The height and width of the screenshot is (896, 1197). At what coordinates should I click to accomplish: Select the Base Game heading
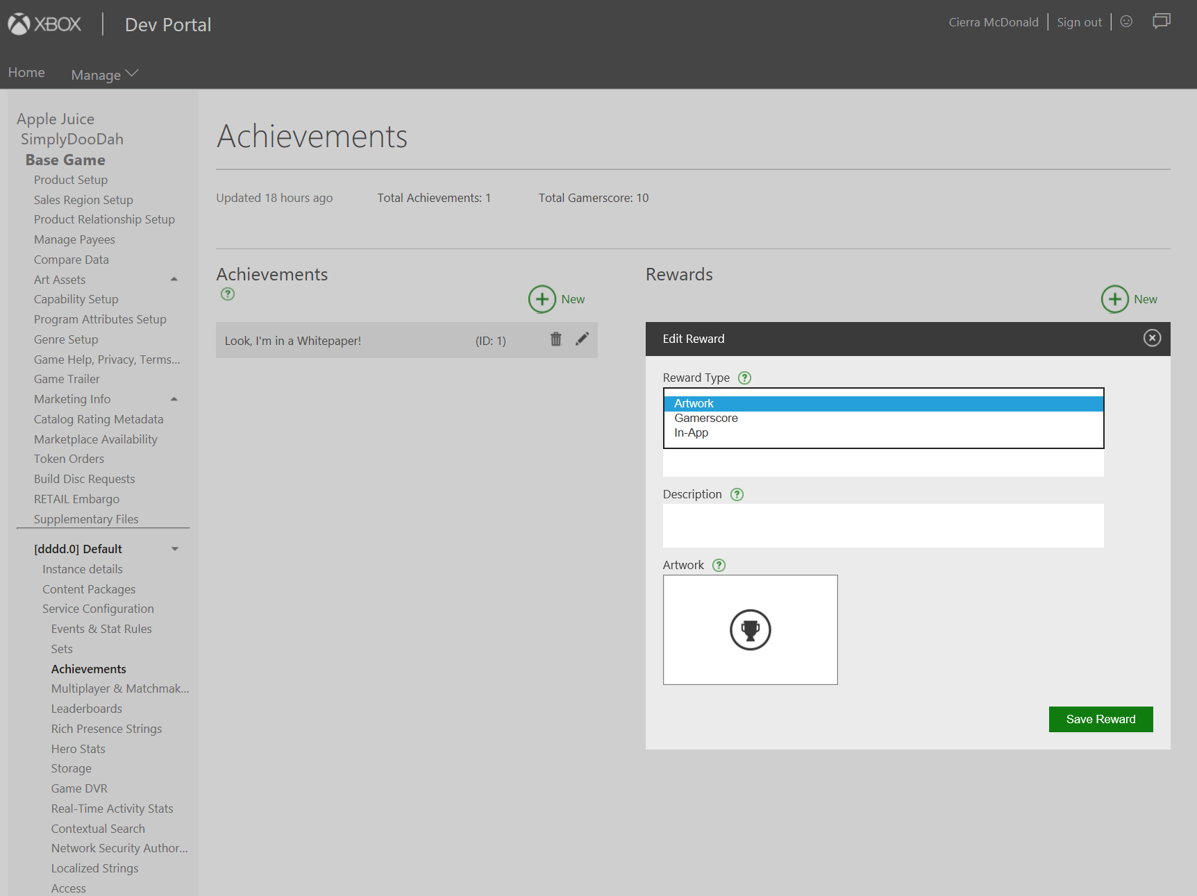pos(65,160)
